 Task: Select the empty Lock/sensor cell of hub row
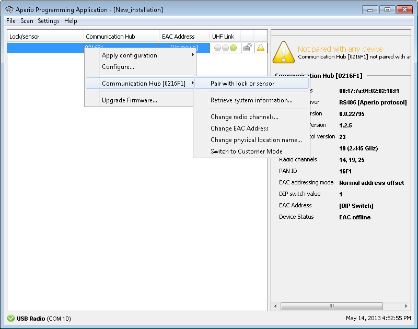point(45,48)
